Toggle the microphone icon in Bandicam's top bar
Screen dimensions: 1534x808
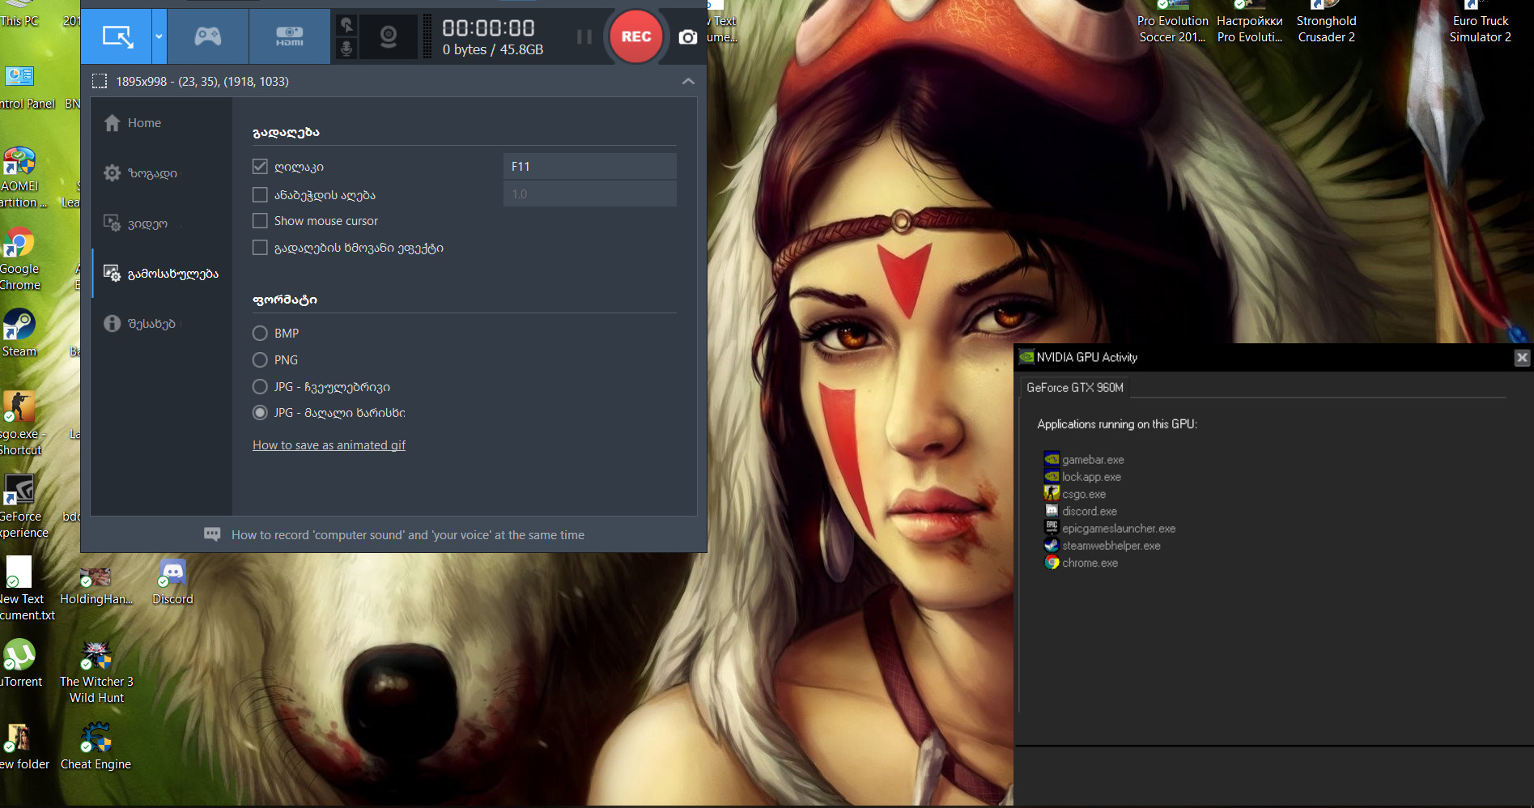click(346, 49)
